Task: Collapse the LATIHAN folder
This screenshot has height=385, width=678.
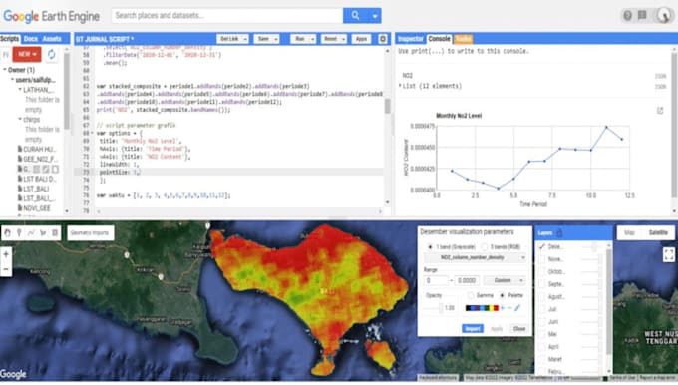Action: (20, 90)
